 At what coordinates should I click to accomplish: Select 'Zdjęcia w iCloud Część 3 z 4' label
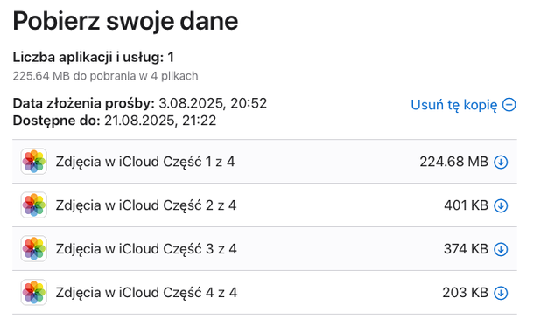pyautogui.click(x=146, y=249)
